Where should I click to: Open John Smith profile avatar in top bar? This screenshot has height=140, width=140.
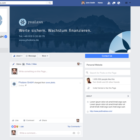pos(83,3)
